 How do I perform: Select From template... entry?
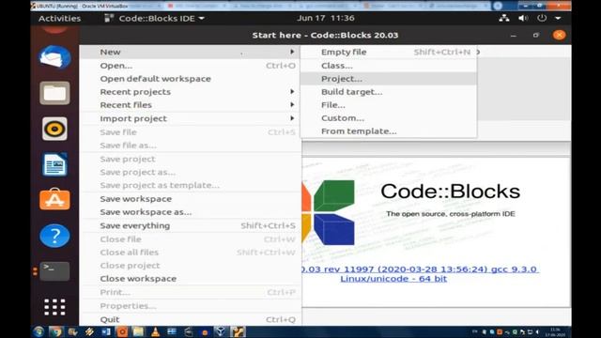click(389, 131)
